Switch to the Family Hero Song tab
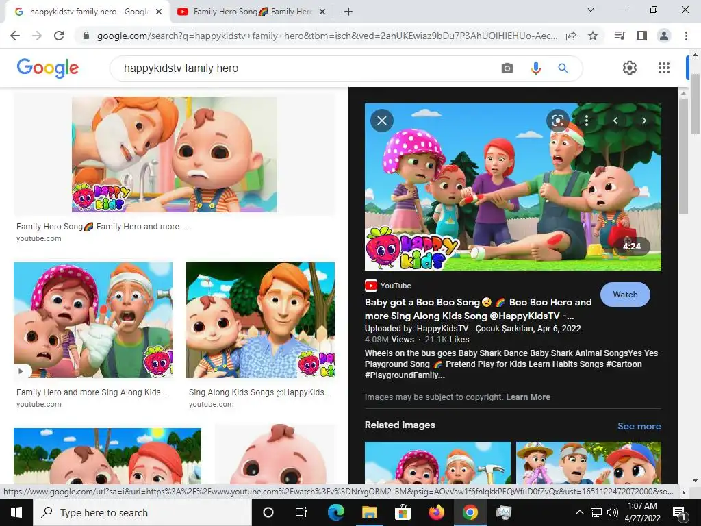This screenshot has width=701, height=526. point(252,12)
